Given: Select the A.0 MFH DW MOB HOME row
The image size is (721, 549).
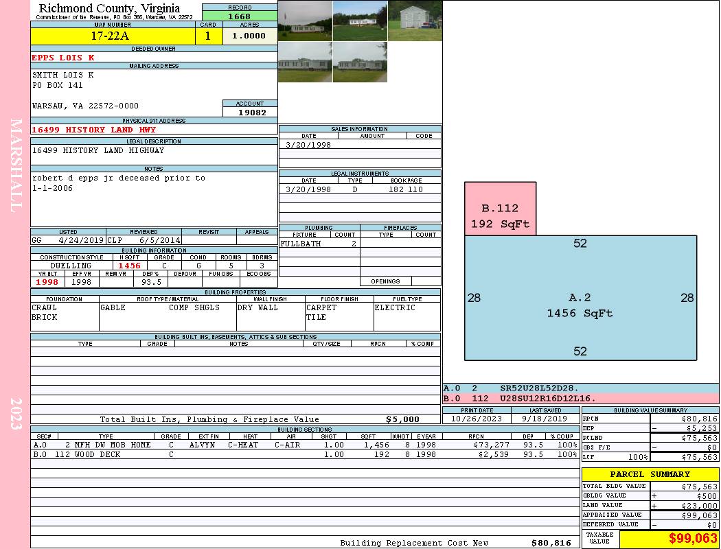Looking at the screenshot, I should coord(304,445).
